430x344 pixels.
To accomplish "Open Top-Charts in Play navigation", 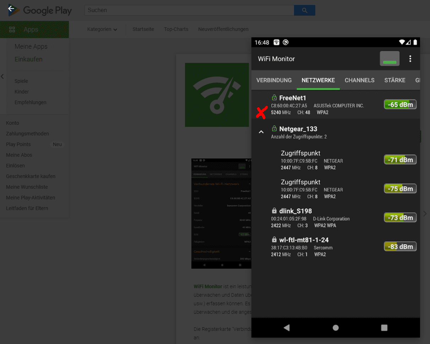I will 176,29.
